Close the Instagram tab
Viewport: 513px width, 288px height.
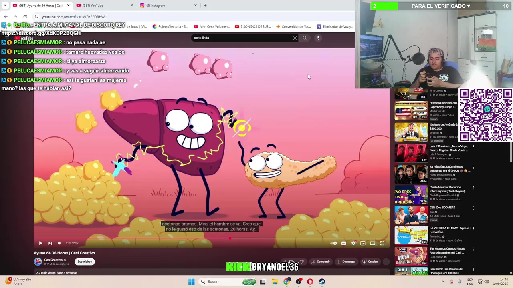[196, 6]
